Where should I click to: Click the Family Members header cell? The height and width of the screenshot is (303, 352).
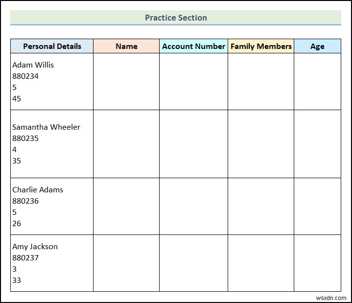pyautogui.click(x=261, y=46)
